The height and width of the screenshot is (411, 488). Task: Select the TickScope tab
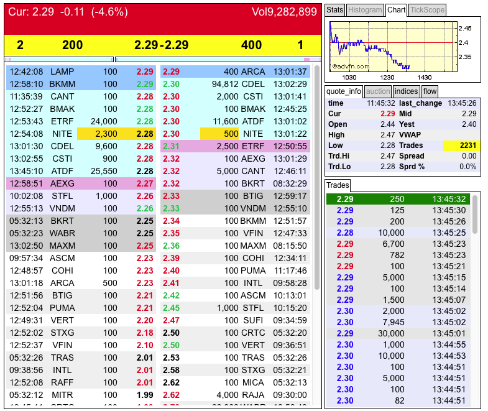[427, 10]
